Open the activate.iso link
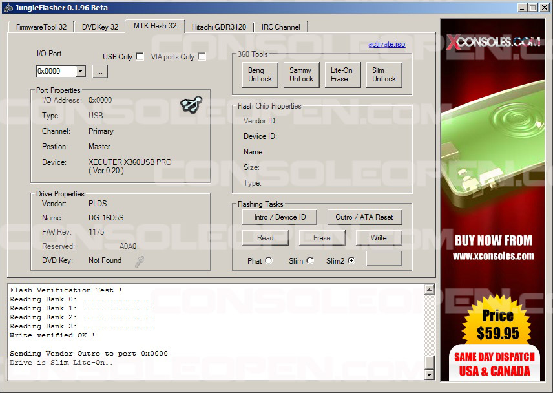Screen dimensions: 553x393 386,44
